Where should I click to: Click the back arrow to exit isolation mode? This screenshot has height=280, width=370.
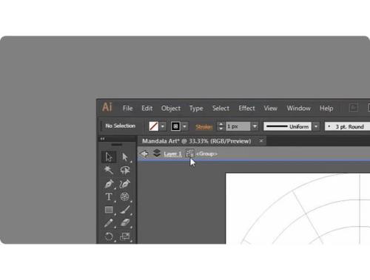click(144, 154)
